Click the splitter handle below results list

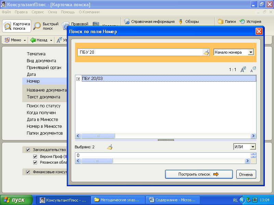click(x=166, y=140)
